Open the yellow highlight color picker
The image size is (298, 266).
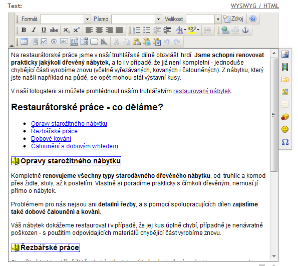click(194, 30)
